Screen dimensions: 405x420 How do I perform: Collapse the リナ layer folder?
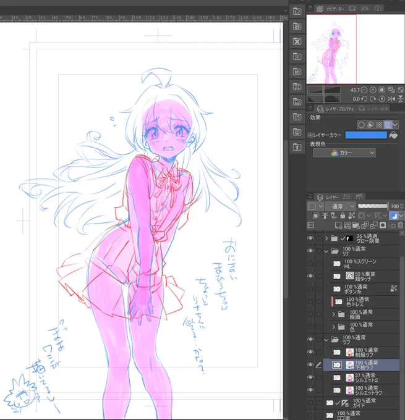tap(326, 251)
